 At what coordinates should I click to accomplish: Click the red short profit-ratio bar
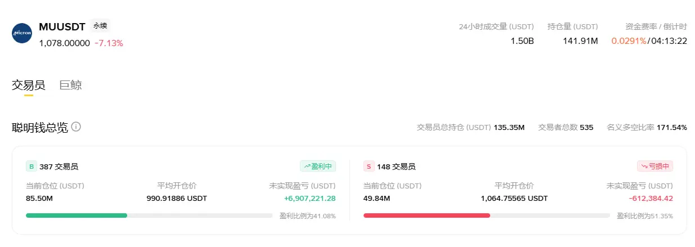427,215
